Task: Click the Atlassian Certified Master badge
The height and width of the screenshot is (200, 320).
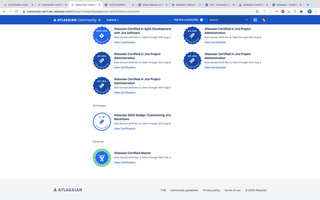Action: pyautogui.click(x=102, y=158)
